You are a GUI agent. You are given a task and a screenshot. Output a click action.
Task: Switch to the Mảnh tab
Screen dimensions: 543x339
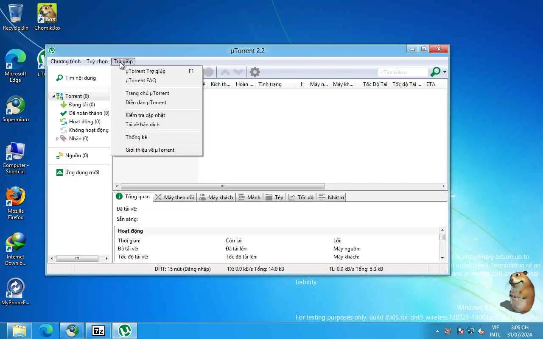(x=249, y=197)
